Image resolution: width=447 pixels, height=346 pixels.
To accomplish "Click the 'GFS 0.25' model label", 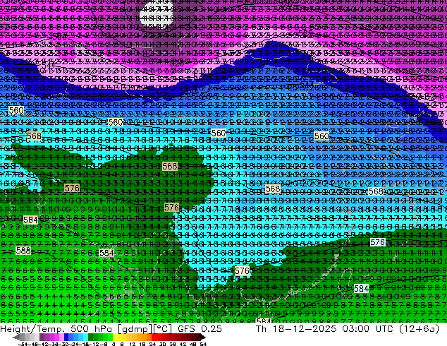I will click(x=200, y=329).
